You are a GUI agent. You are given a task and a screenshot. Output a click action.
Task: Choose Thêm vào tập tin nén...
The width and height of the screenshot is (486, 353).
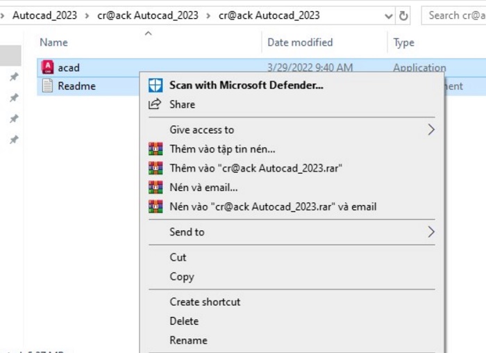(x=292, y=149)
